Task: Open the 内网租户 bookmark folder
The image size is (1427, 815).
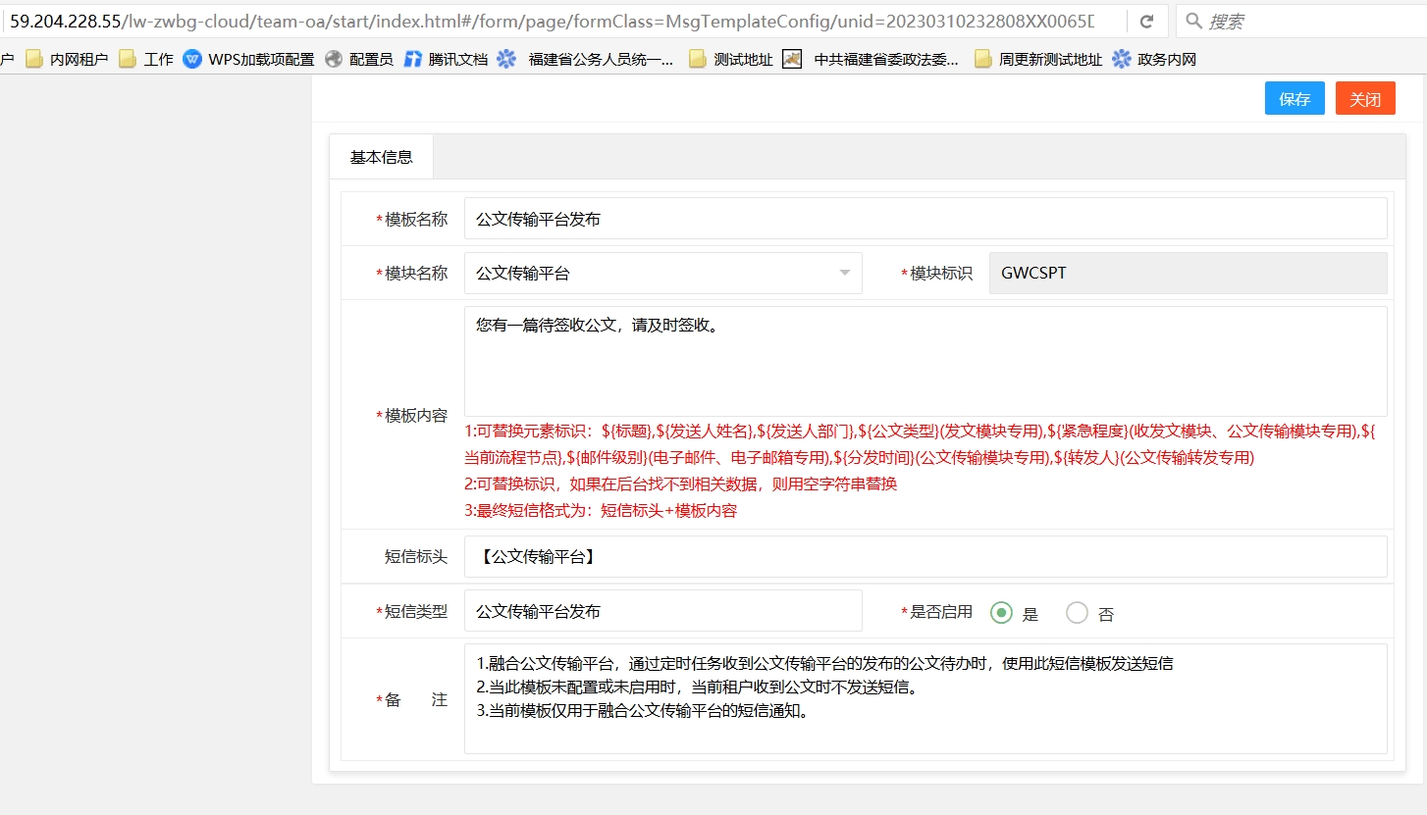Action: point(67,59)
